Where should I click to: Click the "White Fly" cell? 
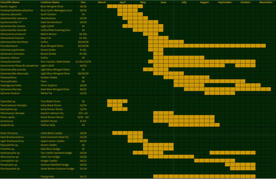pos(46,93)
